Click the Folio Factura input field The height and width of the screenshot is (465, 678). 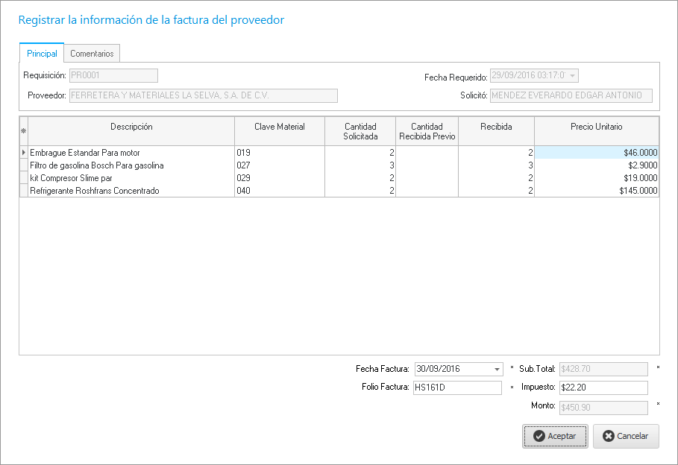[457, 387]
